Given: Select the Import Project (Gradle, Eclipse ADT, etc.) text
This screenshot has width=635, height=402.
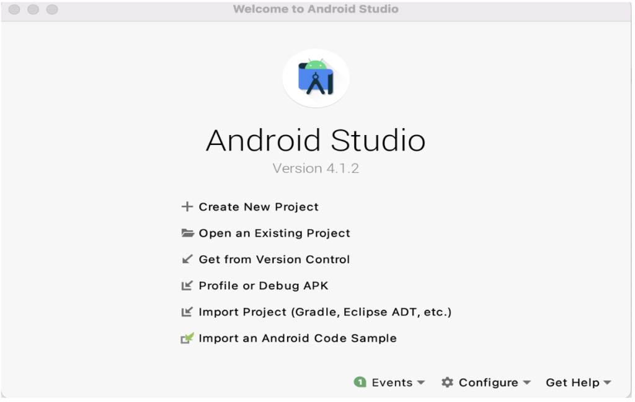Looking at the screenshot, I should point(325,312).
